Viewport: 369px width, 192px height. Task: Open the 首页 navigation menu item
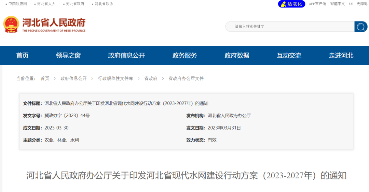point(22,56)
